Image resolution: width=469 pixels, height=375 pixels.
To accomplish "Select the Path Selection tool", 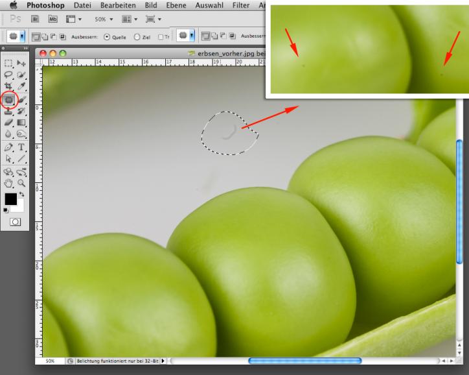I will (8, 158).
